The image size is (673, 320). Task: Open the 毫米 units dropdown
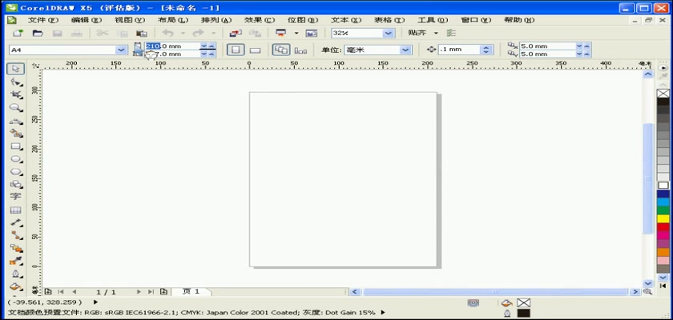pos(406,50)
